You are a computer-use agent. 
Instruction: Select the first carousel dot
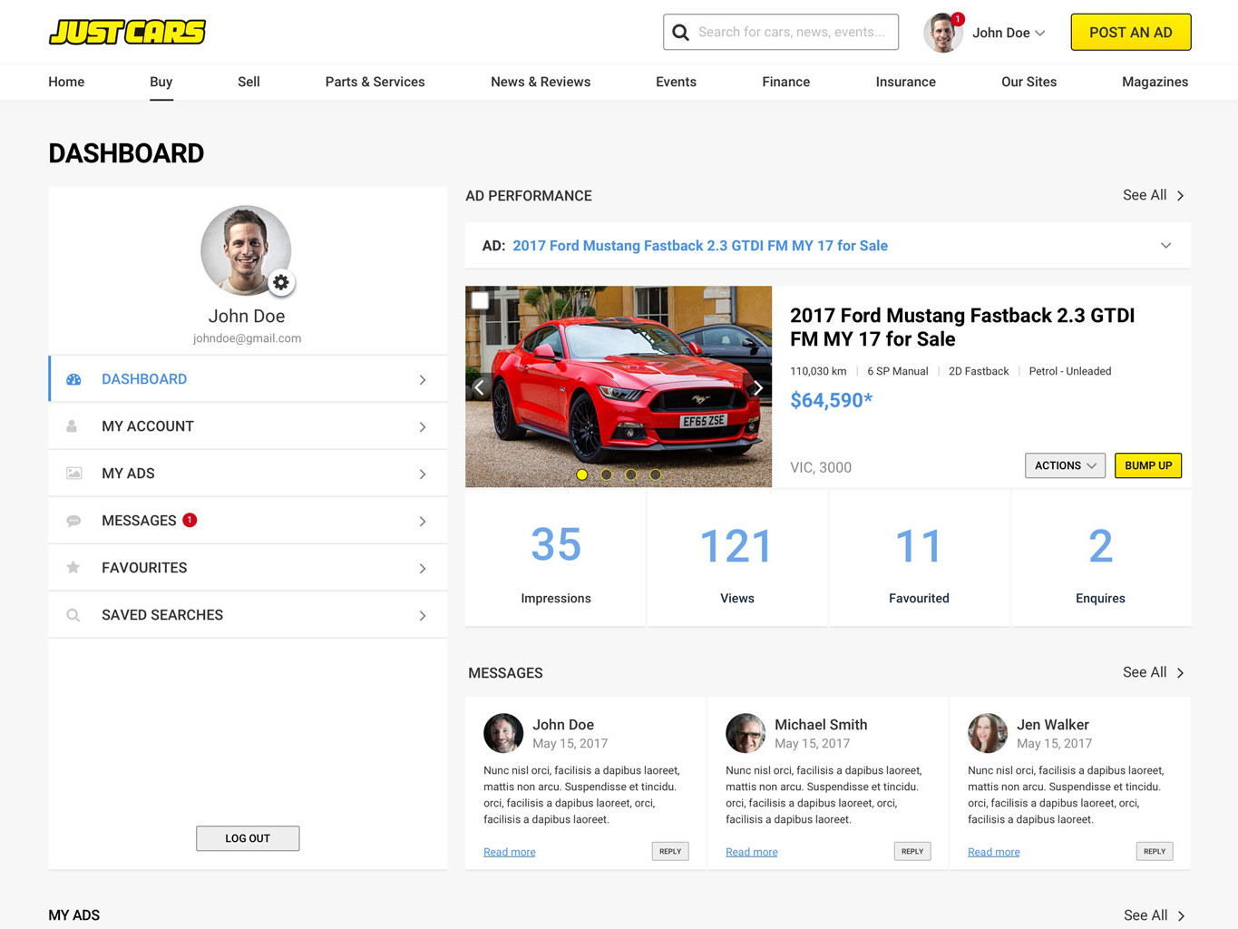pos(582,474)
